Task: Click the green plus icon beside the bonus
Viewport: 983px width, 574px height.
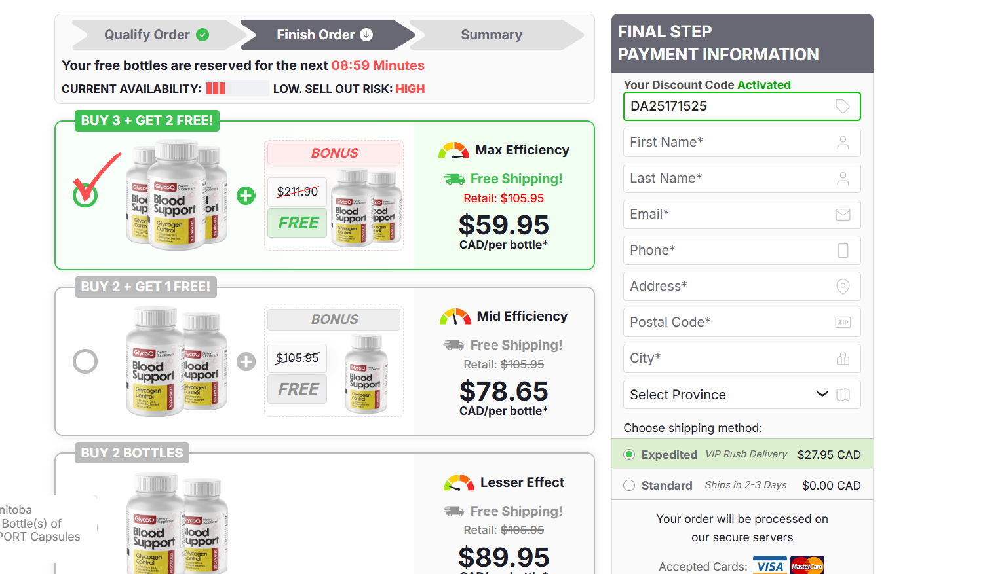Action: coord(246,196)
